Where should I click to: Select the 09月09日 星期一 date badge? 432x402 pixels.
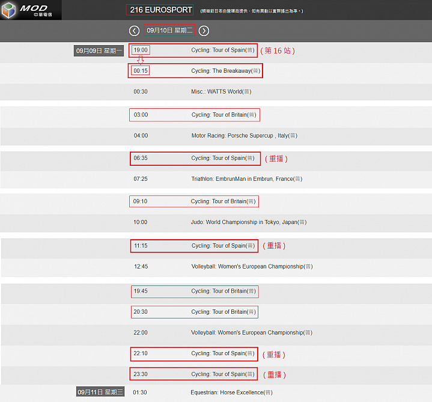tap(99, 50)
